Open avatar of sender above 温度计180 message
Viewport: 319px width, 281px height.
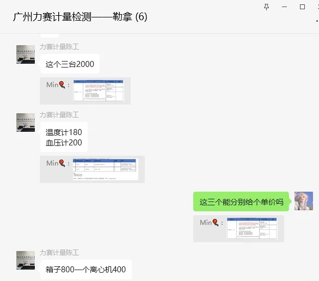coord(26,123)
